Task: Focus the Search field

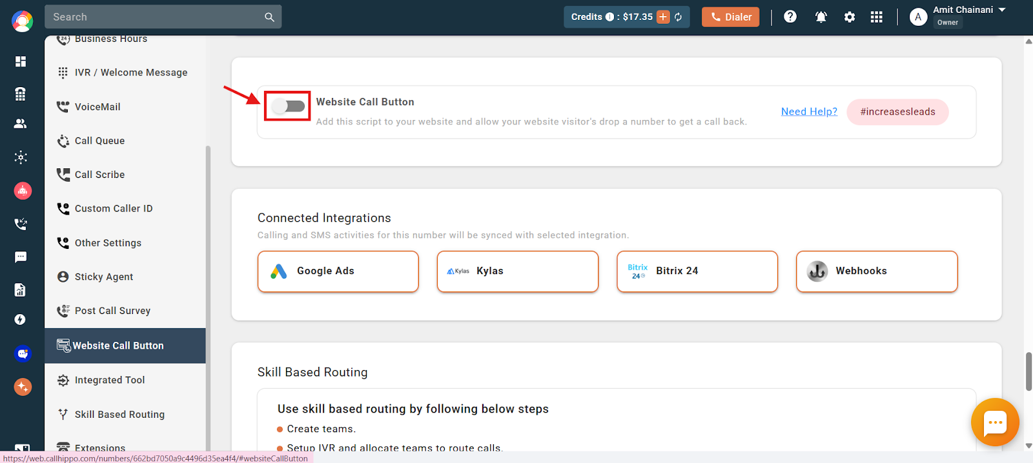Action: coord(163,17)
